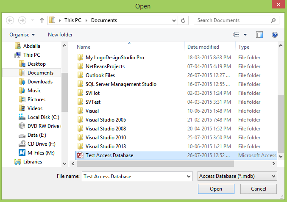The width and height of the screenshot is (287, 202).
Task: Refresh the Documents folder view
Action: click(183, 20)
